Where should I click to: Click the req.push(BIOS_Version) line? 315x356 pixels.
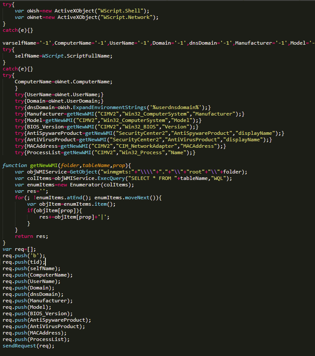pyautogui.click(x=38, y=314)
